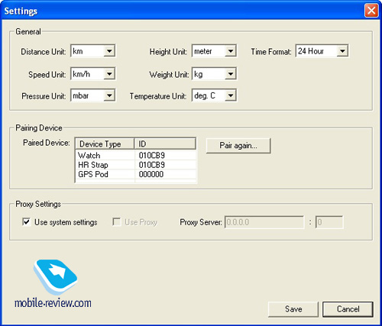Save the settings
The image size is (382, 326).
293,309
